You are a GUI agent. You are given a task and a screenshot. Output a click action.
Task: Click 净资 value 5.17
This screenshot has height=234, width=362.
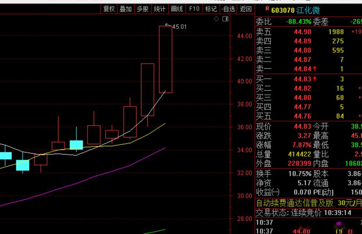(x=304, y=183)
